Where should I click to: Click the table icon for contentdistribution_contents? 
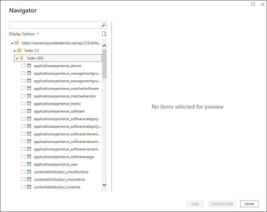pos(29,187)
